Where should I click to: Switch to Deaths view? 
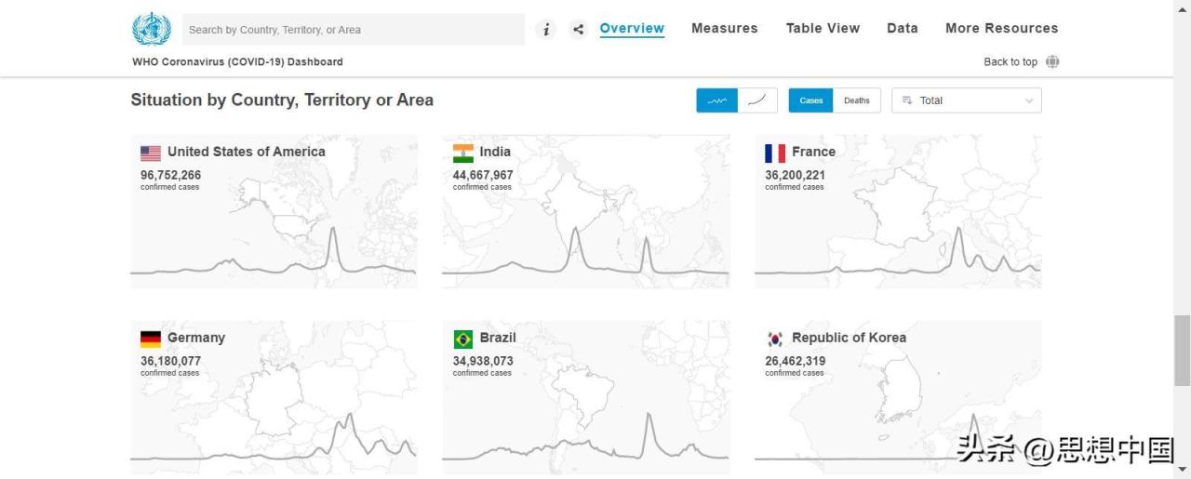click(857, 100)
